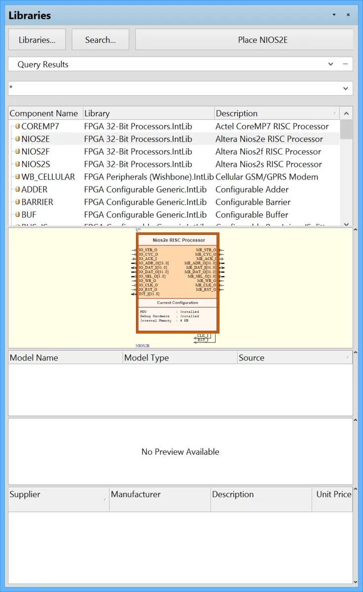Click the Nios2e RISC Processor symbol preview

point(178,284)
